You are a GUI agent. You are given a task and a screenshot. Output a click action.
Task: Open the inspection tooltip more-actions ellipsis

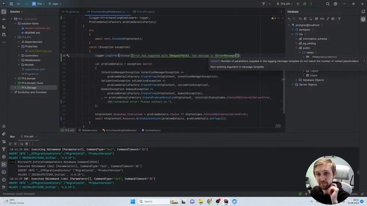point(364,61)
